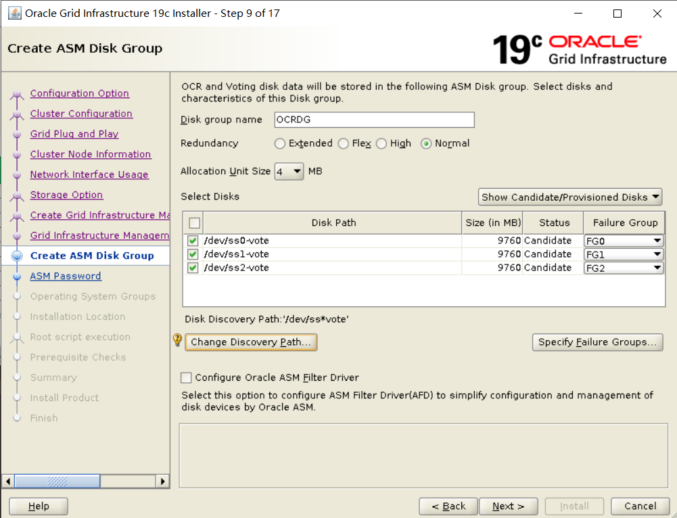Select the /dev/ss2-vote disk path cell
This screenshot has width=677, height=518.
[x=333, y=268]
